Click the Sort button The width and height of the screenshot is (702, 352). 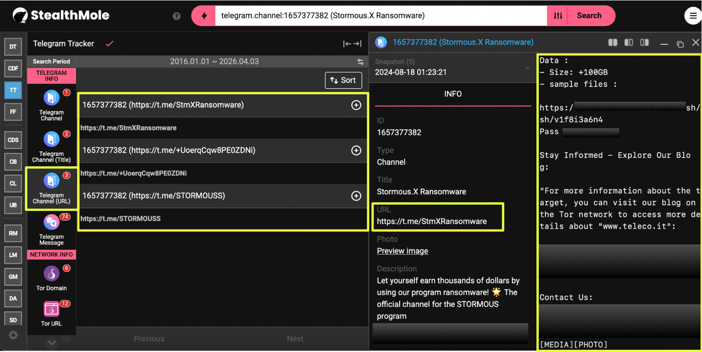[343, 80]
